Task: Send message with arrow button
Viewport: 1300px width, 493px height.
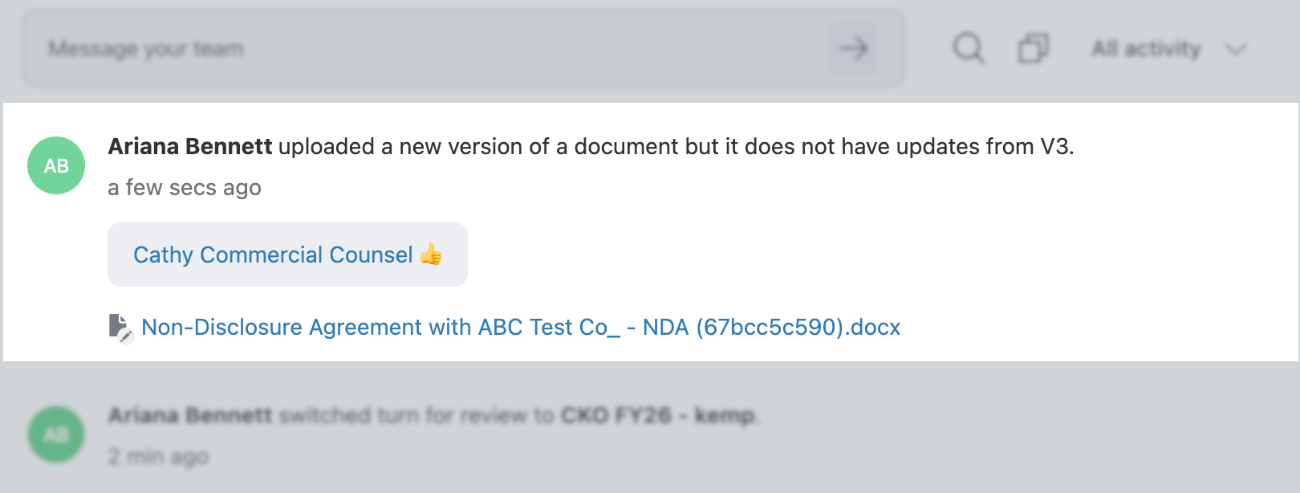Action: pos(854,48)
